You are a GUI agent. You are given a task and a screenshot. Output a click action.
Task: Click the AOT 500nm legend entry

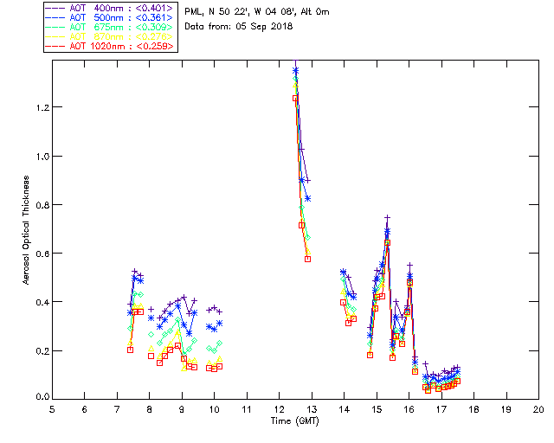(x=110, y=17)
